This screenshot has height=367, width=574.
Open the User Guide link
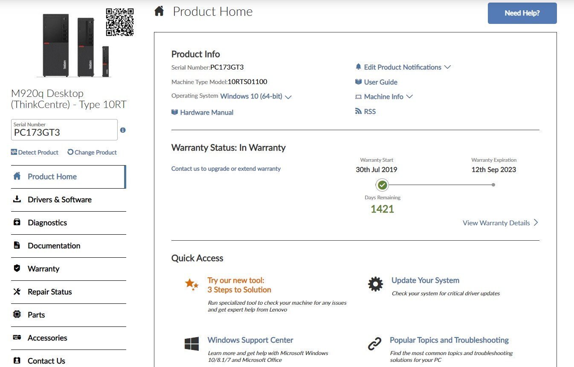(381, 82)
